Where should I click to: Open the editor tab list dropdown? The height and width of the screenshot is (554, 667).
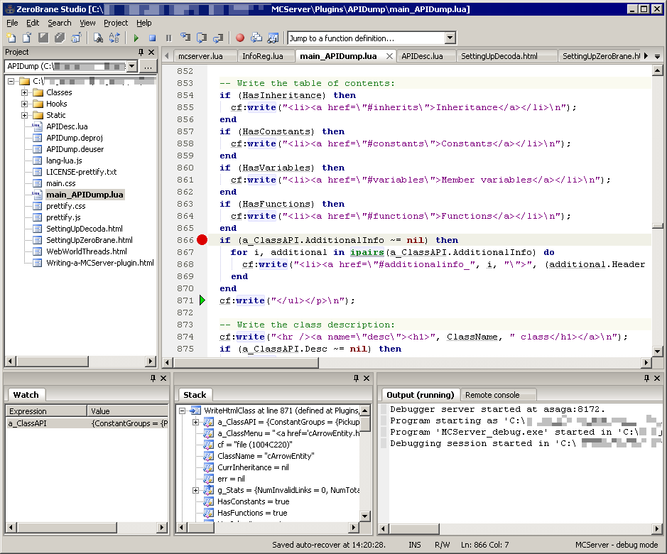click(658, 56)
